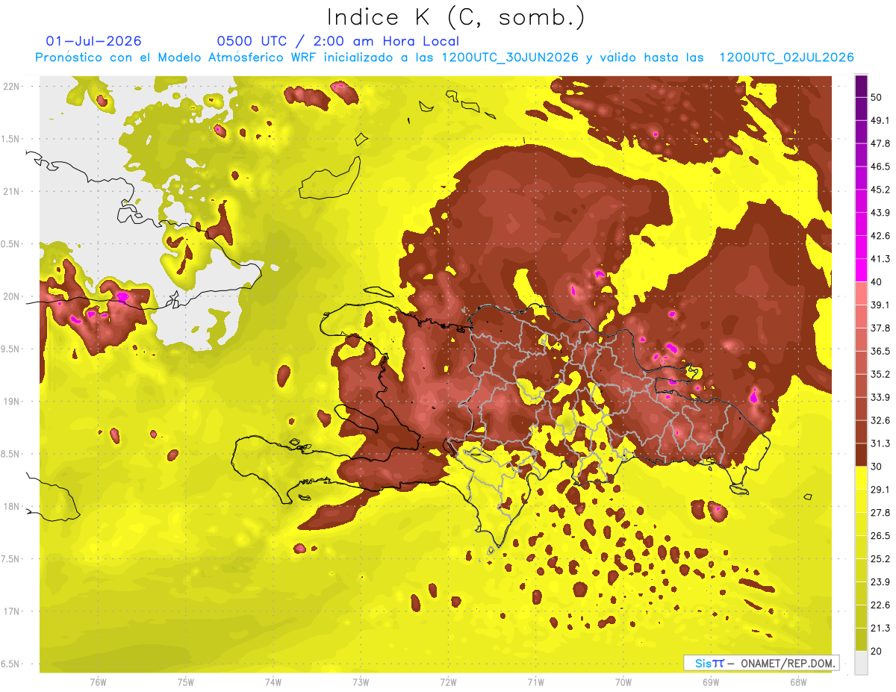The image size is (896, 692).
Task: Click the 'Indice K (C, somb.)' title
Action: click(x=455, y=17)
